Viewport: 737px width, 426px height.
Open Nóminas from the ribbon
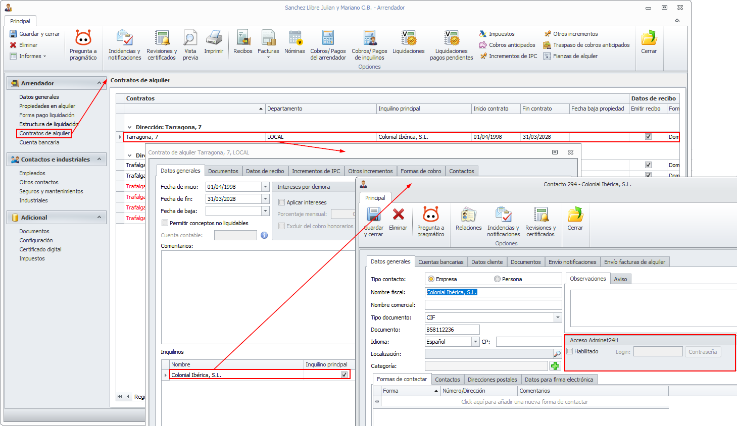click(x=294, y=42)
